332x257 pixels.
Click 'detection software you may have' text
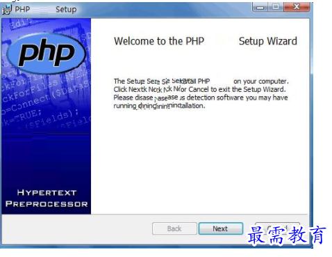pyautogui.click(x=238, y=98)
